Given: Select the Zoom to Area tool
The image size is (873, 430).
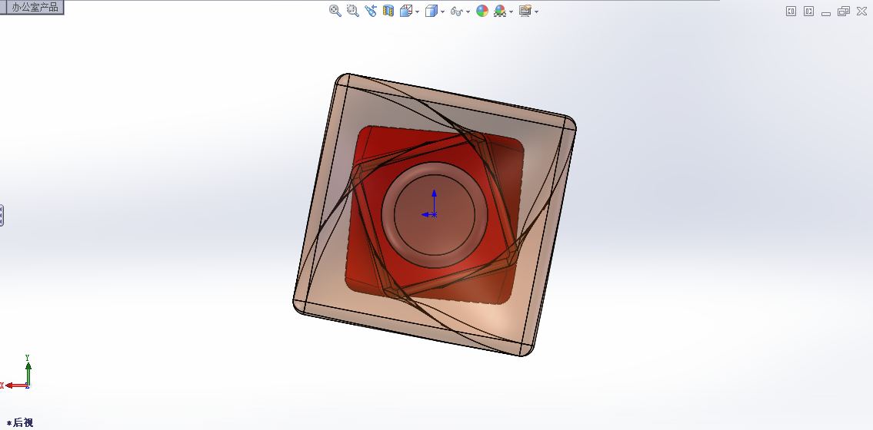Looking at the screenshot, I should (x=353, y=11).
